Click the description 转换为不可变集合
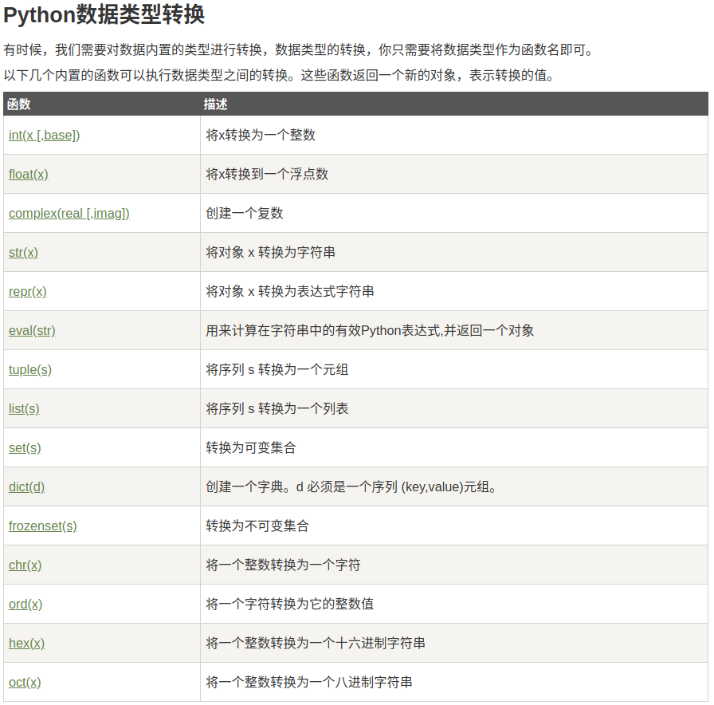 (257, 526)
